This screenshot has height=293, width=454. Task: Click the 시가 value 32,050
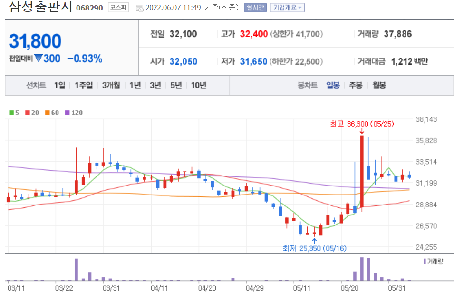pyautogui.click(x=184, y=61)
